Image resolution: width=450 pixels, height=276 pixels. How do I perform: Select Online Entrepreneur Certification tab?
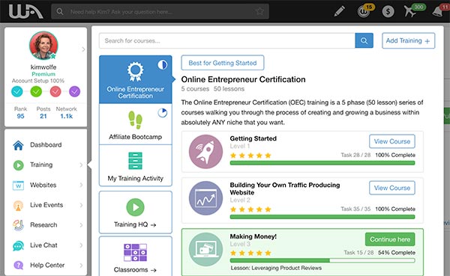pyautogui.click(x=136, y=79)
